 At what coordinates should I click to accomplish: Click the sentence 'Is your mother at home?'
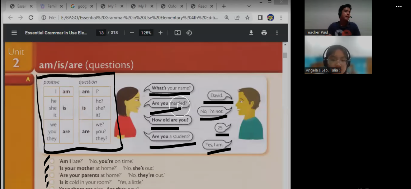[88, 168]
